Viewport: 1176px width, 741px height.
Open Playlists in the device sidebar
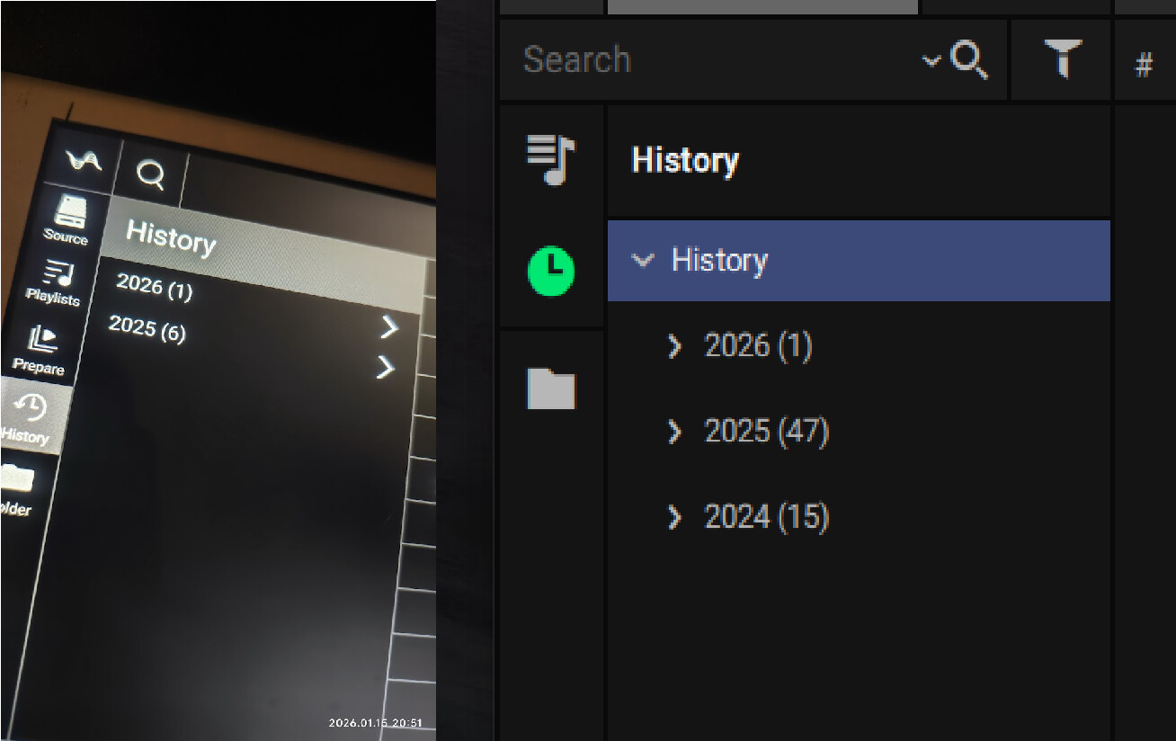tap(58, 274)
